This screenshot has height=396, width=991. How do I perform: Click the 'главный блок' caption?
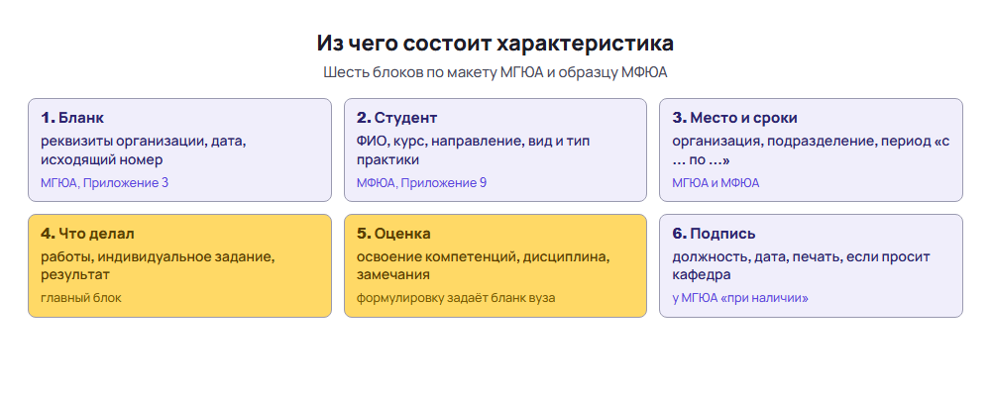tap(81, 298)
